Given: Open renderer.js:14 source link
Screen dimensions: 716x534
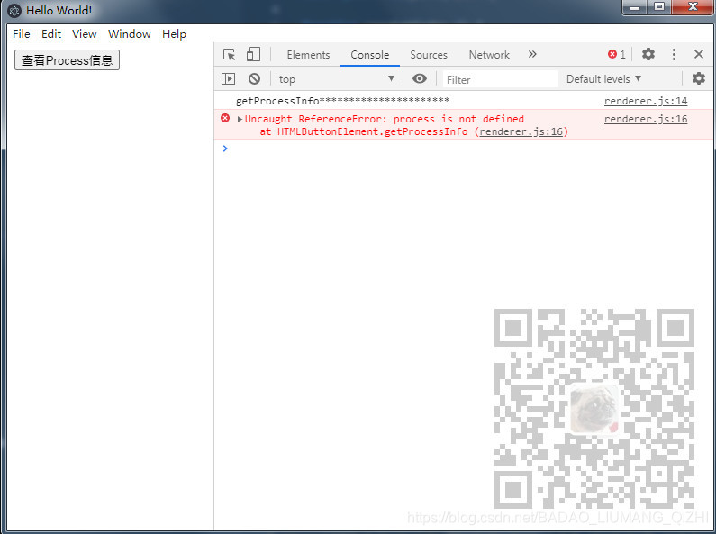Looking at the screenshot, I should coord(646,101).
